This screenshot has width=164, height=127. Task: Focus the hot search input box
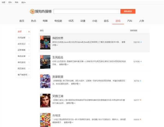87,11
